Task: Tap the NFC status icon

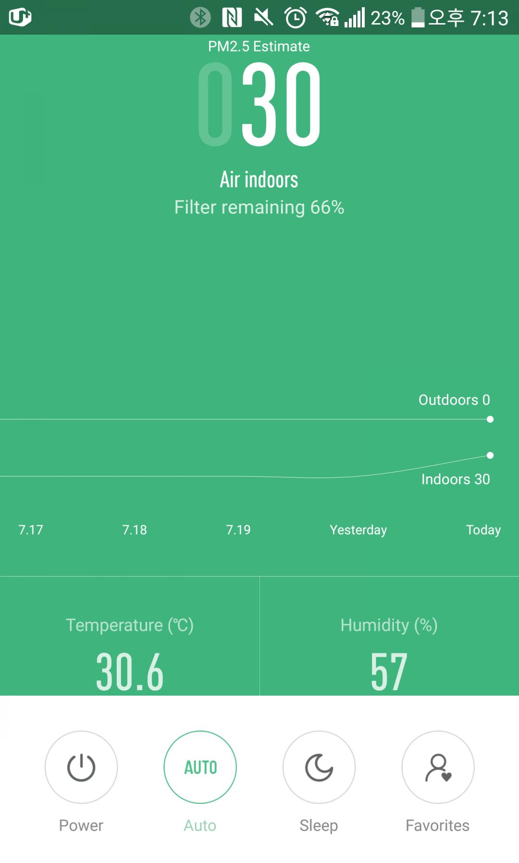Action: click(x=232, y=18)
